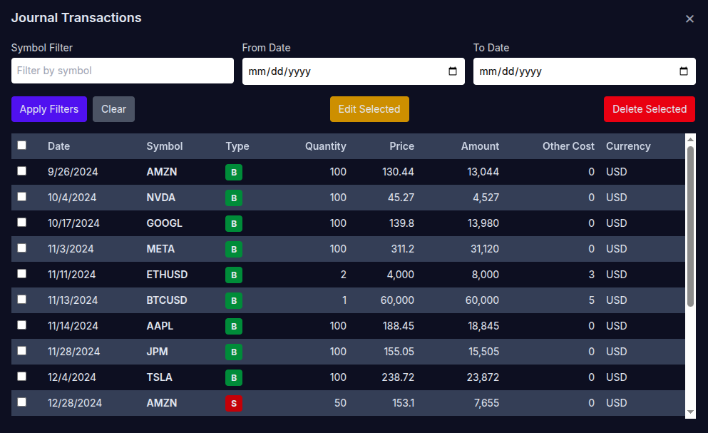
Task: Toggle the select-all checkbox in table header
Action: (22, 146)
